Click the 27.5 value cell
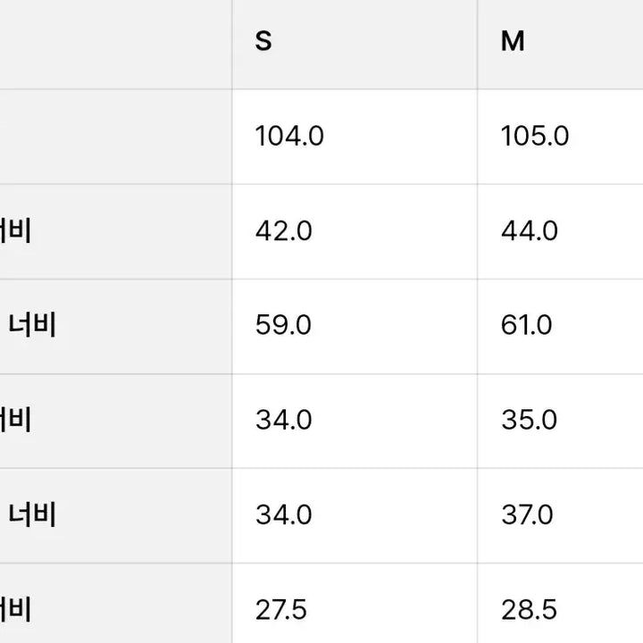643x643 pixels. click(281, 610)
